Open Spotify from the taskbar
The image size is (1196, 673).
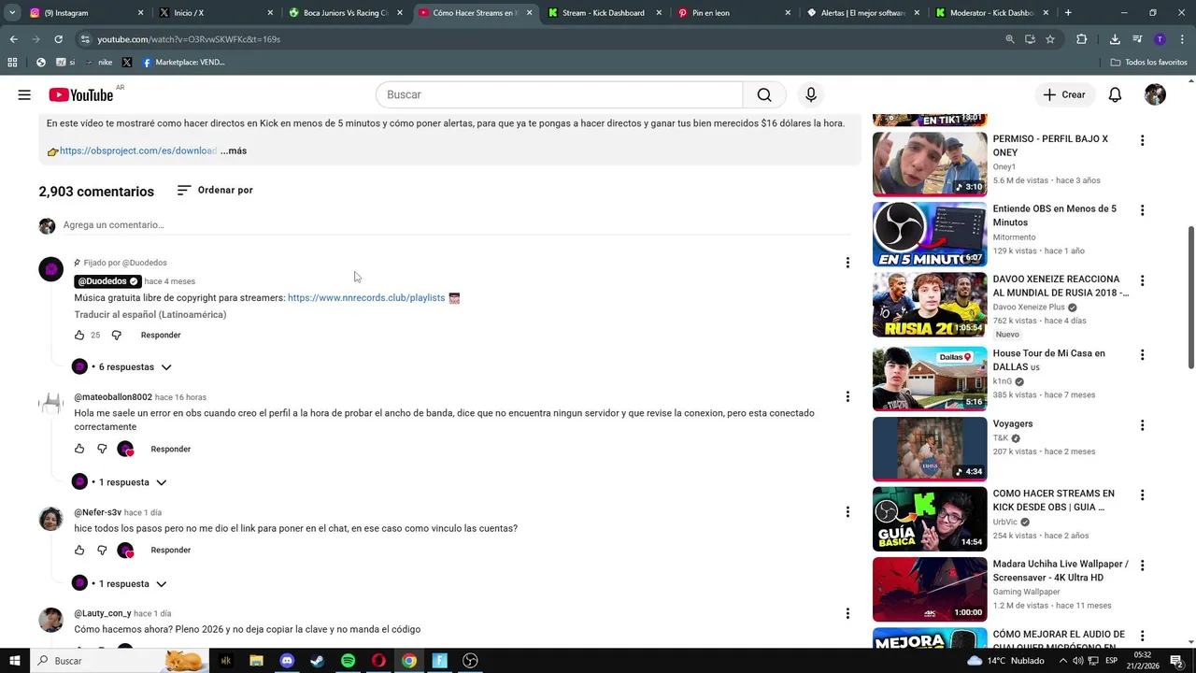pos(348,661)
